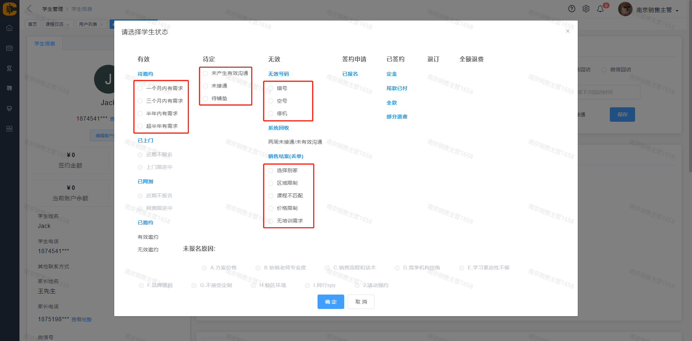Open the settings gear icon
Image resolution: width=692 pixels, height=341 pixels.
pos(586,9)
